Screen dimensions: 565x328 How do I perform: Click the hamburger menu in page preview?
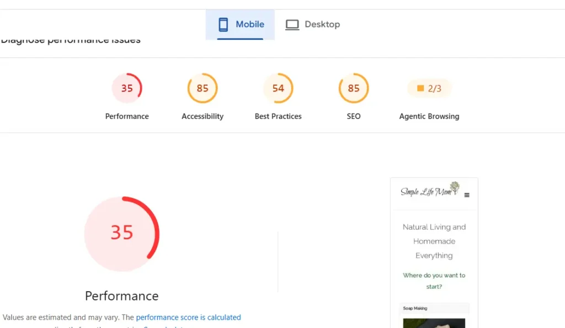[467, 195]
